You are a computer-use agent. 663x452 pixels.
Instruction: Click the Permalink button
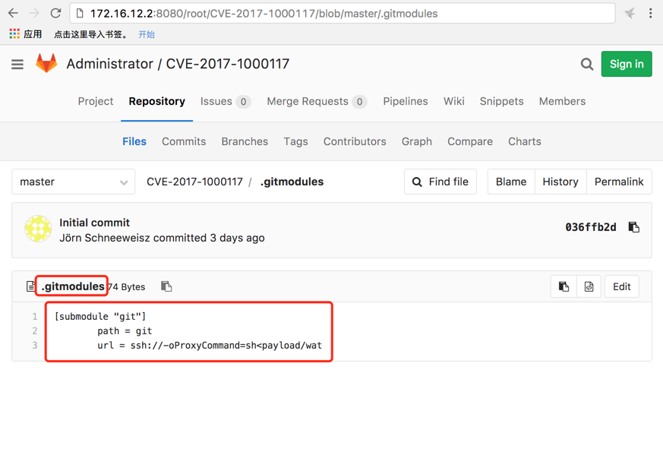tap(619, 182)
